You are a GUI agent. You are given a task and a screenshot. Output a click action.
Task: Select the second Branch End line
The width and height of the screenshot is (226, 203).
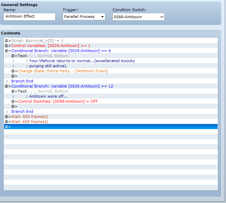[x=22, y=111]
